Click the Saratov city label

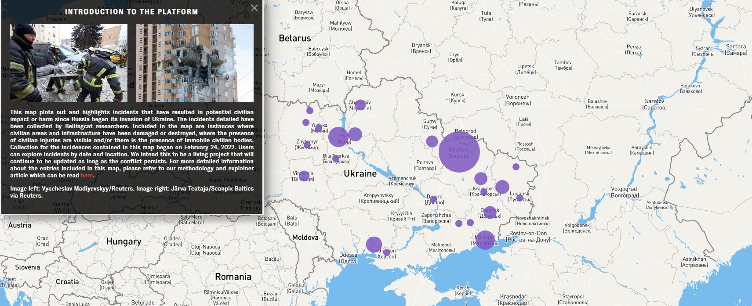click(x=654, y=104)
